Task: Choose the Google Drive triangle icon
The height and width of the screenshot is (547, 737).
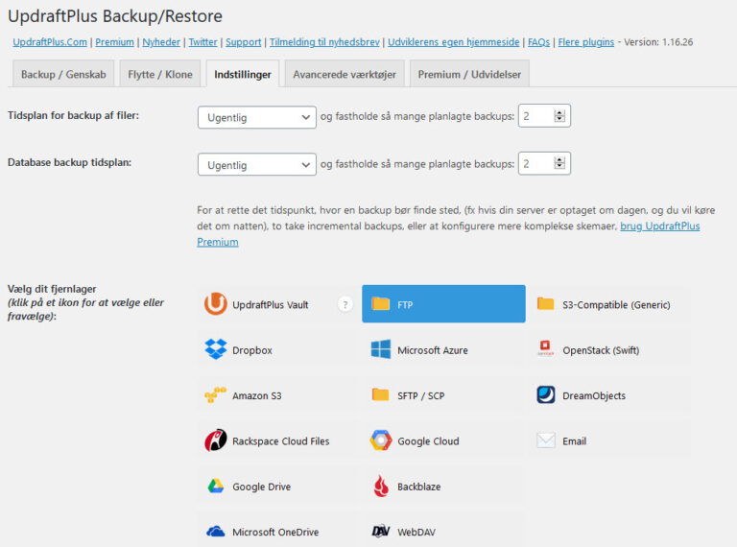Action: [216, 486]
